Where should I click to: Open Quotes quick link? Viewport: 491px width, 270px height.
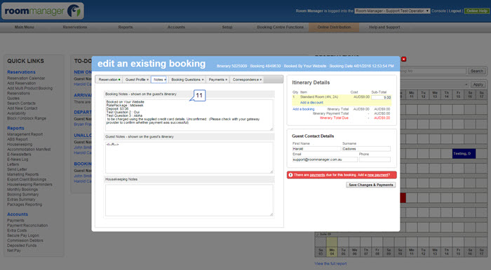tap(13, 99)
